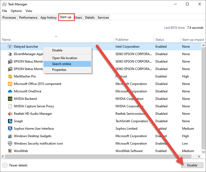Switch to the App history tab
The image size is (206, 172).
pos(48,18)
